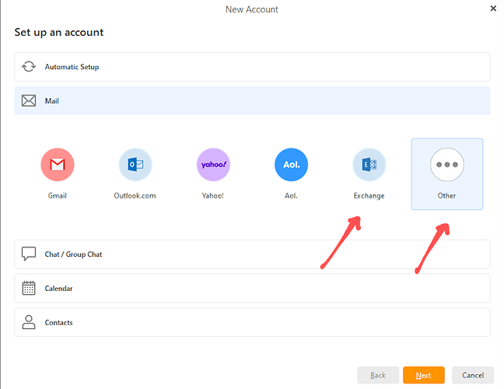
Task: Collapse the Mail section row
Action: coord(252,100)
